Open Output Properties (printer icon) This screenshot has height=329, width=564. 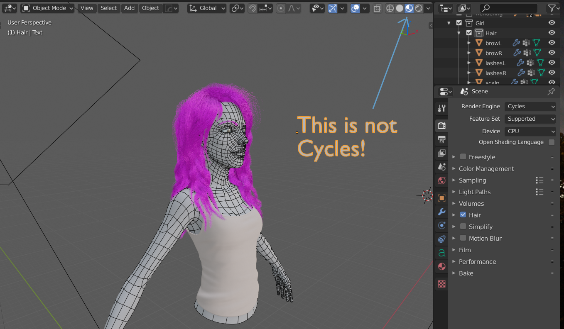(441, 139)
